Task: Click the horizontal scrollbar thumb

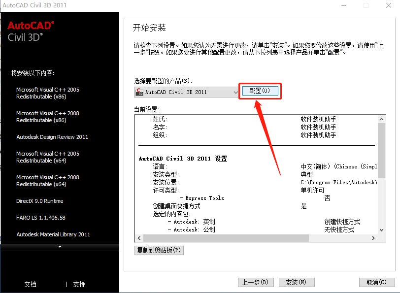Action: pyautogui.click(x=226, y=238)
